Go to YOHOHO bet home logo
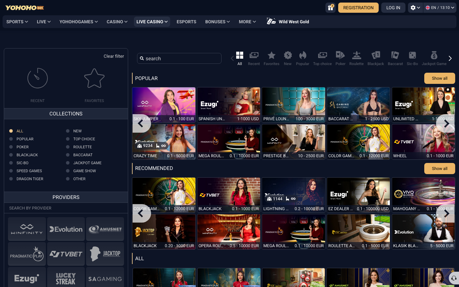Viewport: 459px width, 287px height. [x=25, y=8]
